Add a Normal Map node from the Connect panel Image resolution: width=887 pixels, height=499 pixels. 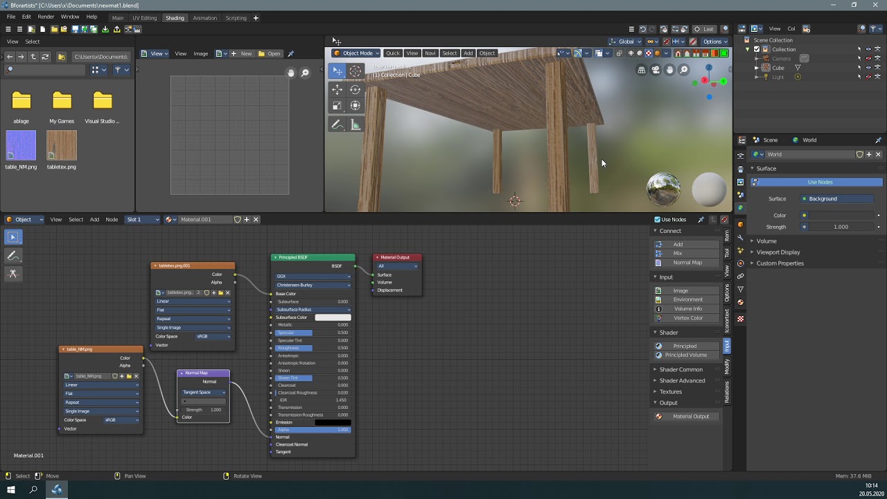point(687,263)
